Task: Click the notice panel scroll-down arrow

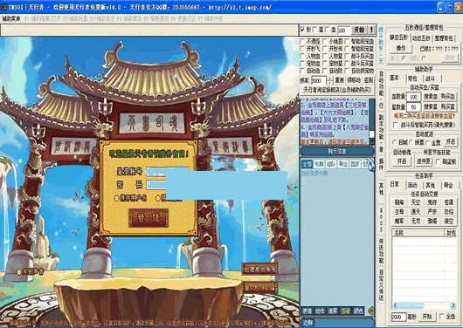Action: [372, 141]
